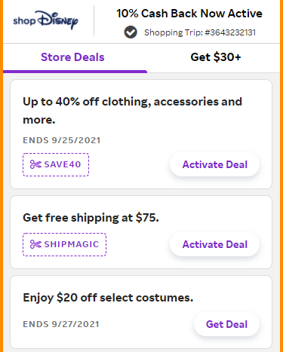Open the Get $30+ tab
The height and width of the screenshot is (352, 283).
coord(216,57)
